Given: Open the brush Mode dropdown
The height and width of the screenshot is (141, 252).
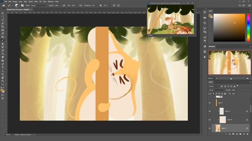Looking at the screenshot, I should (39, 5).
